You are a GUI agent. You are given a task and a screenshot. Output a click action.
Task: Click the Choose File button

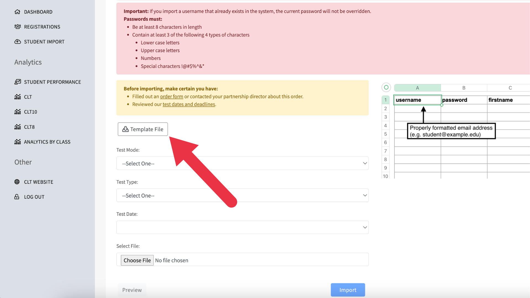coord(137,260)
